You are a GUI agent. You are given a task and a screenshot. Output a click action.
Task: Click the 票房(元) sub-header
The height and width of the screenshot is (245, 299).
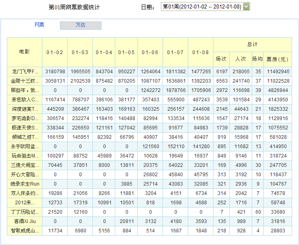pyautogui.click(x=278, y=59)
